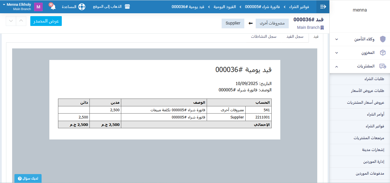The height and width of the screenshot is (183, 390).
Task: Click the مصروفات أخرى account button
Action: pyautogui.click(x=272, y=23)
